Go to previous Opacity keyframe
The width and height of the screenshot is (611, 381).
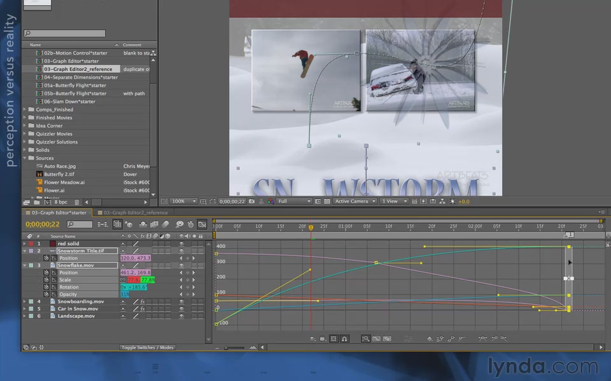(181, 294)
